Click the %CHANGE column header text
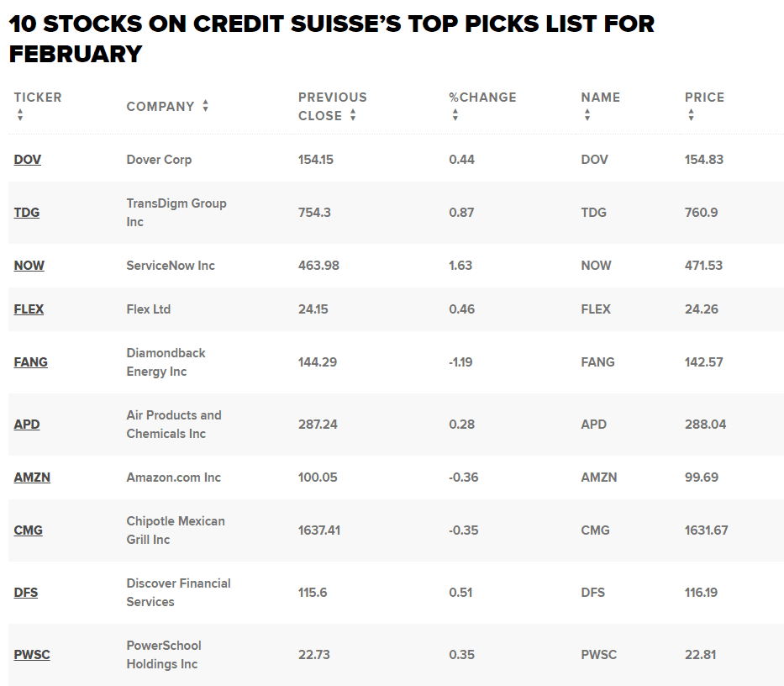The image size is (784, 686). [x=482, y=97]
